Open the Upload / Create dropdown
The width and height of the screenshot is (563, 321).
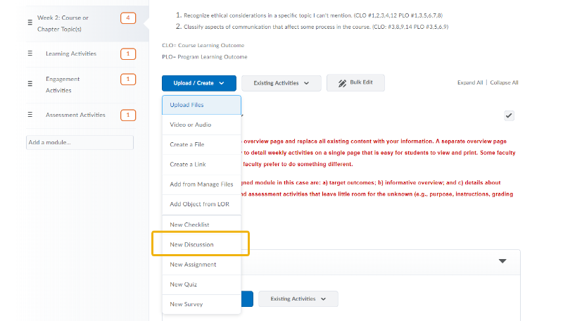tap(199, 83)
